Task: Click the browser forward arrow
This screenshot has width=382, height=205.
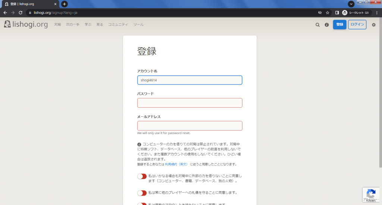Action: click(13, 13)
